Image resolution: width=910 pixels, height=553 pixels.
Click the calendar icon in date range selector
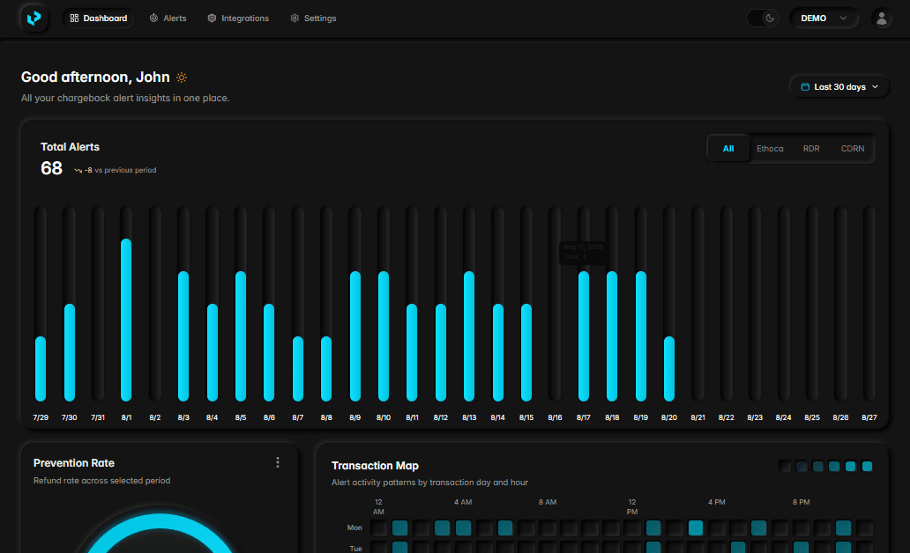[805, 87]
